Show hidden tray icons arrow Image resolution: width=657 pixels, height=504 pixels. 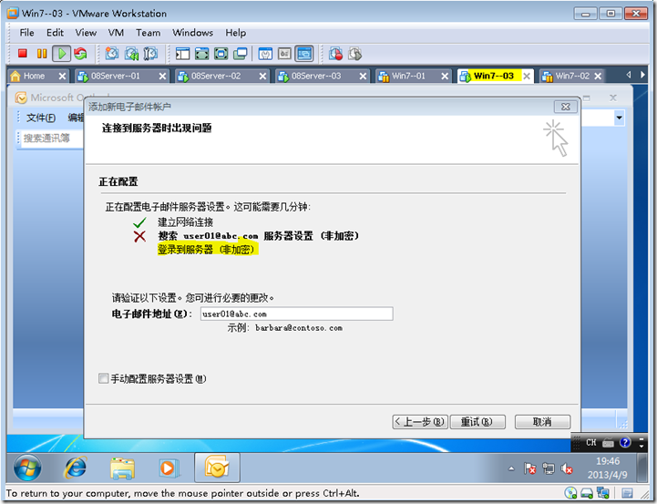pos(511,468)
